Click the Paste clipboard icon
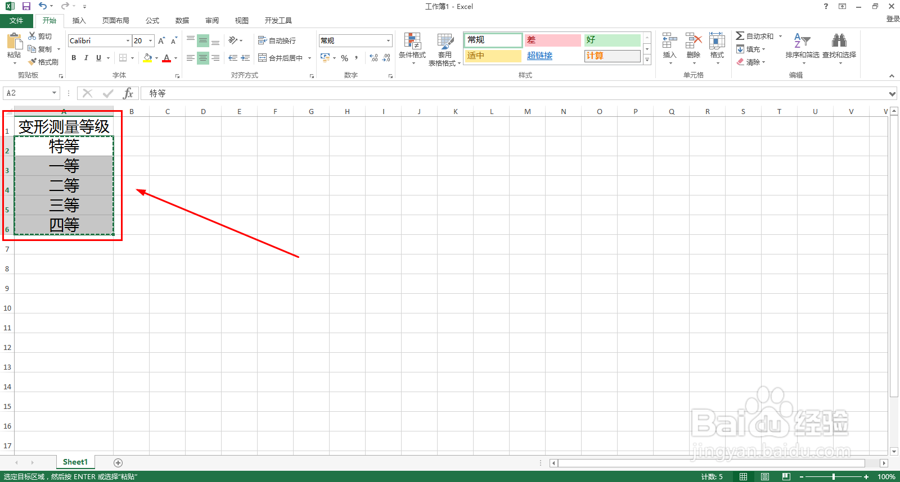Viewport: 900px width, 482px height. 14,41
